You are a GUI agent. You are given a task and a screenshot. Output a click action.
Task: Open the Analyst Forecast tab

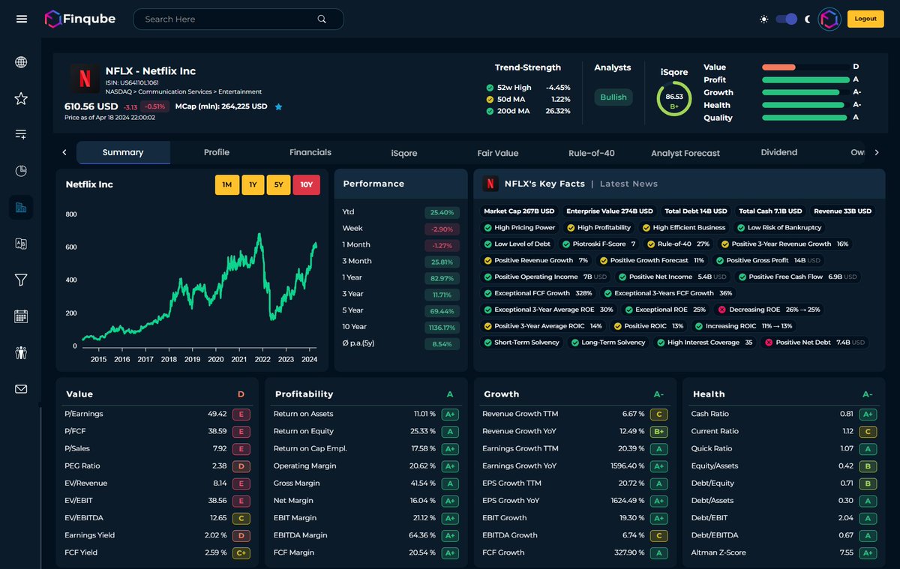[x=685, y=153]
